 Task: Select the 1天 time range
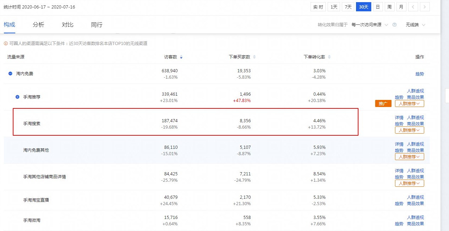[334, 7]
